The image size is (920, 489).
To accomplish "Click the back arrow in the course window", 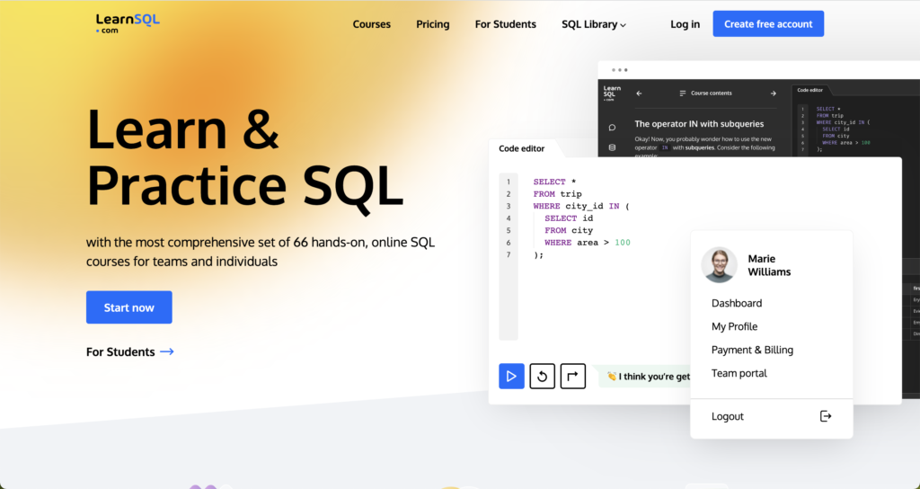I will (639, 93).
